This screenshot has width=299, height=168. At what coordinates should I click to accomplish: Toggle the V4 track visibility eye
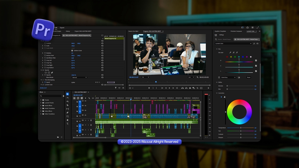85,101
